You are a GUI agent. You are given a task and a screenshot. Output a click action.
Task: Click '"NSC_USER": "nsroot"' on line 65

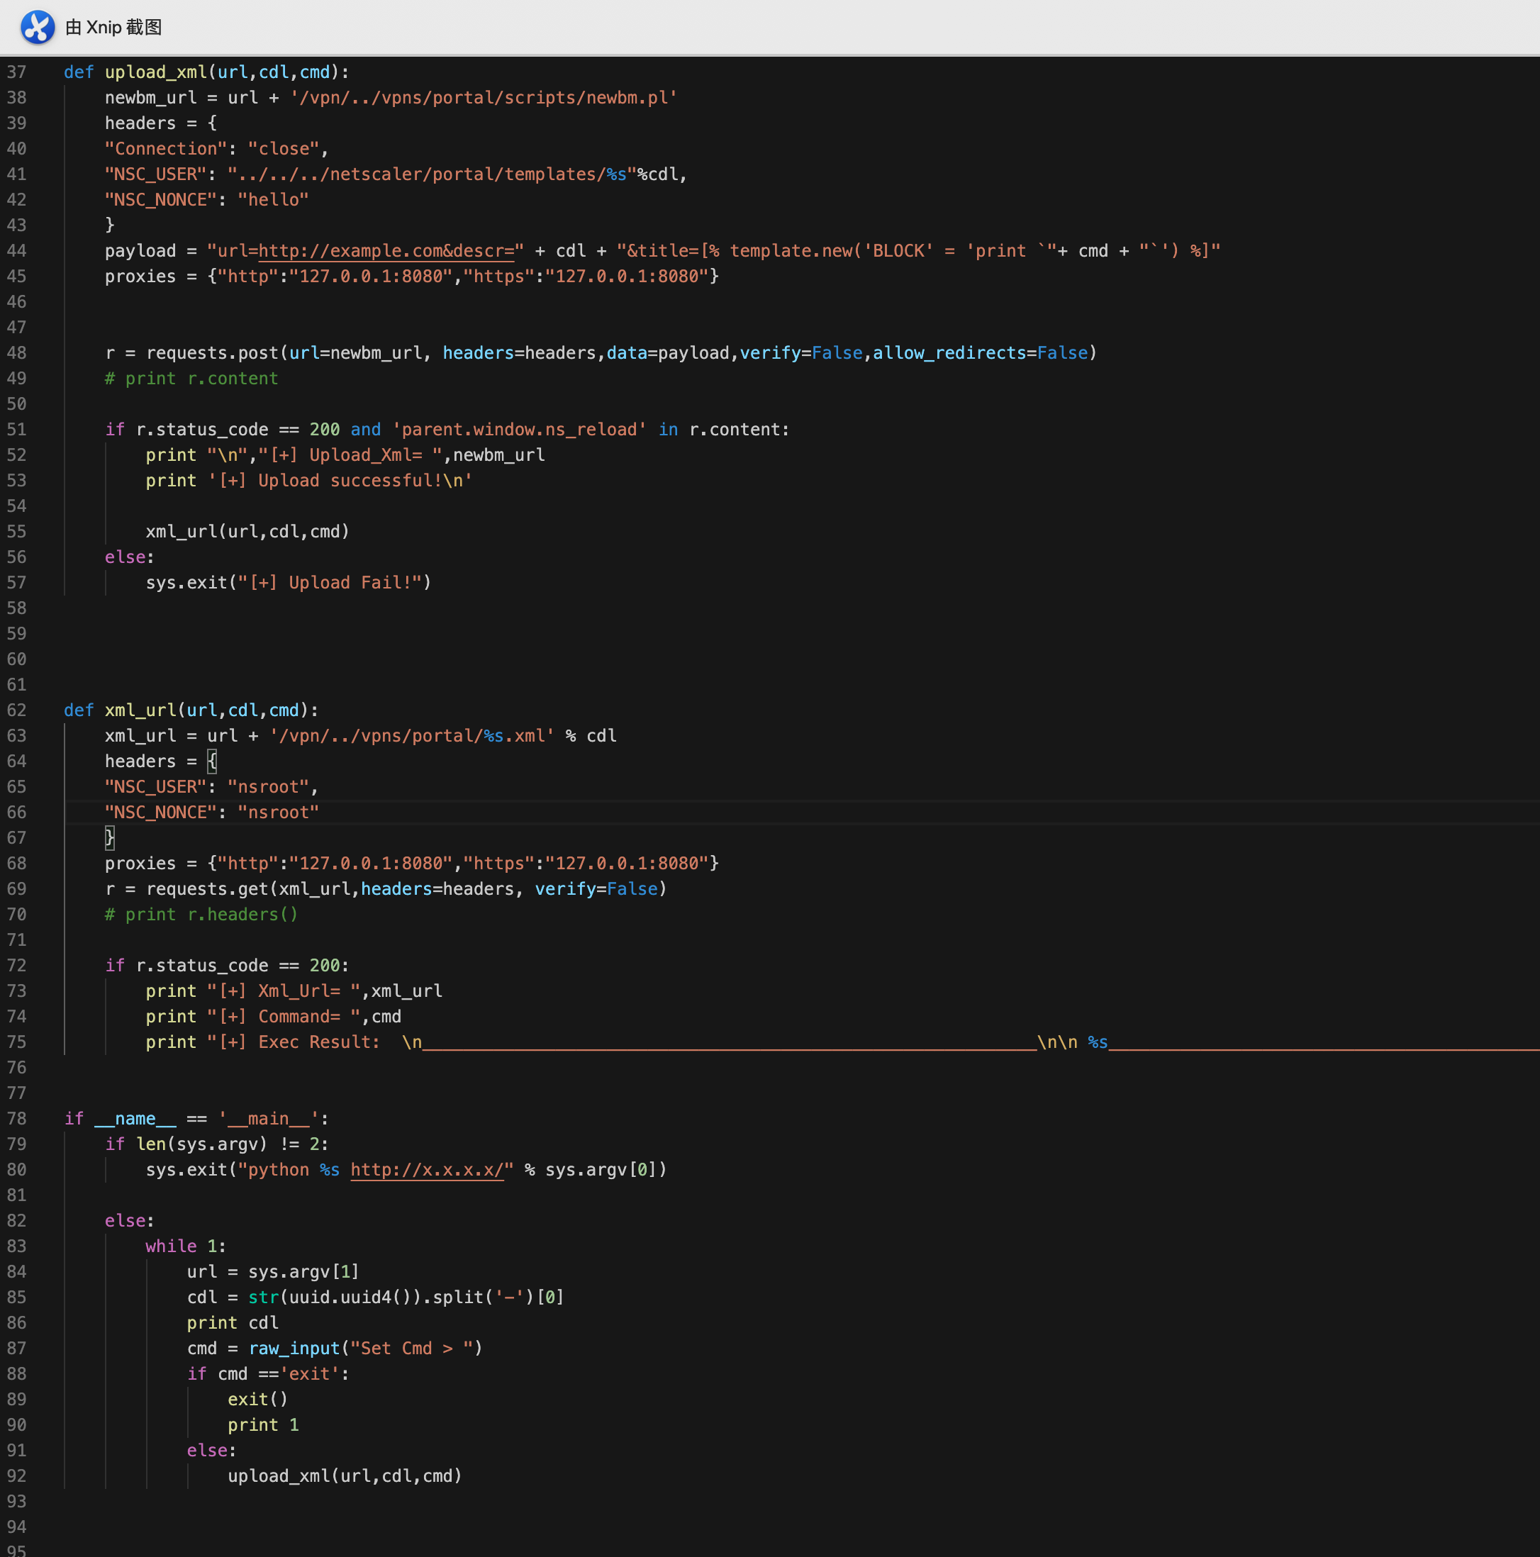[x=206, y=786]
